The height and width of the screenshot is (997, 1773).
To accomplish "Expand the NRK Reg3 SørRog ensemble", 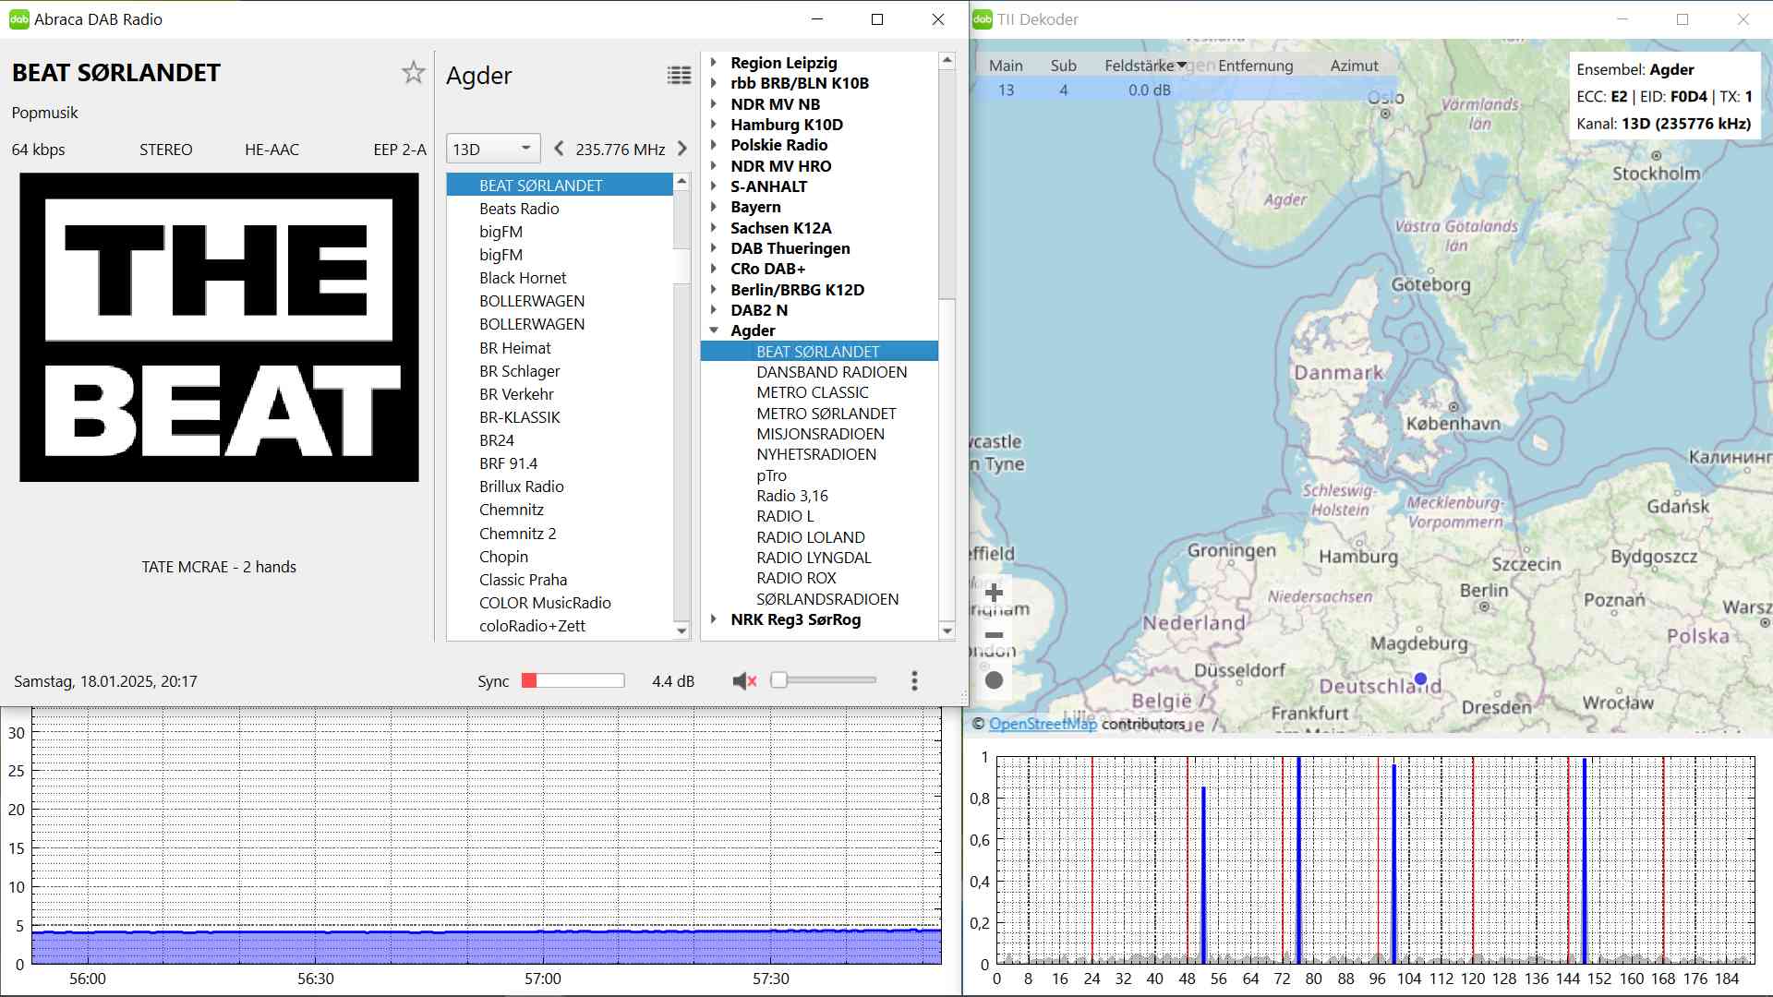I will (714, 619).
